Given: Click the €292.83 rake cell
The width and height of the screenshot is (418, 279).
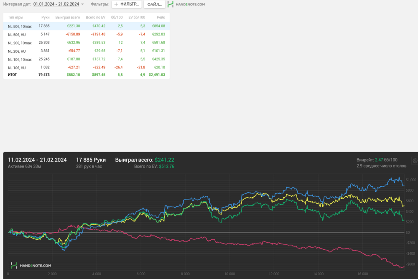Looking at the screenshot, I should 158,34.
